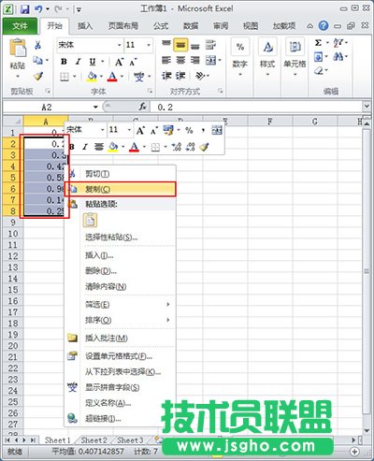This screenshot has width=374, height=461.
Task: Toggle top vertical align in ribbon
Action: point(166,43)
